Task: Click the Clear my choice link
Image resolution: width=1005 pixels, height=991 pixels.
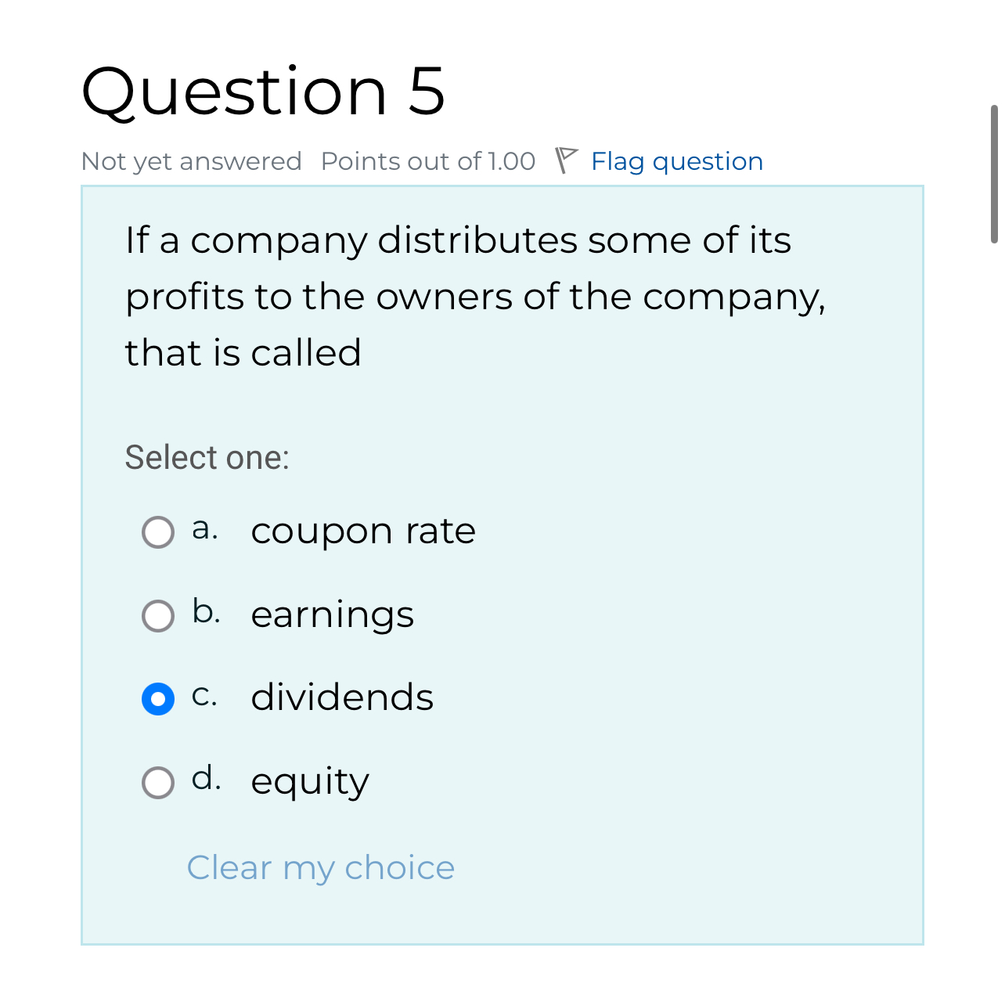Action: 320,867
